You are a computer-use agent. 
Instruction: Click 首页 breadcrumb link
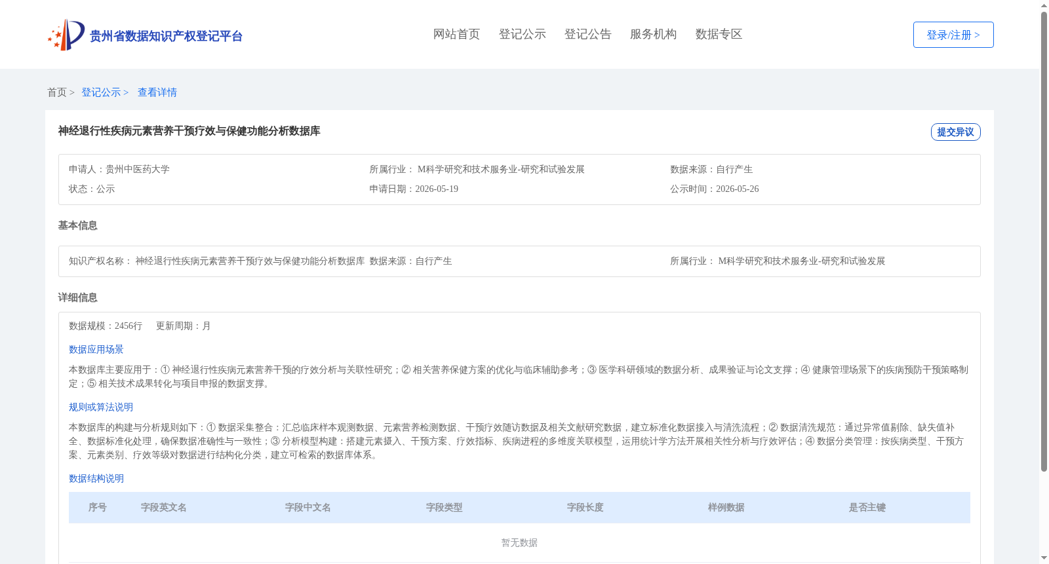[x=57, y=92]
